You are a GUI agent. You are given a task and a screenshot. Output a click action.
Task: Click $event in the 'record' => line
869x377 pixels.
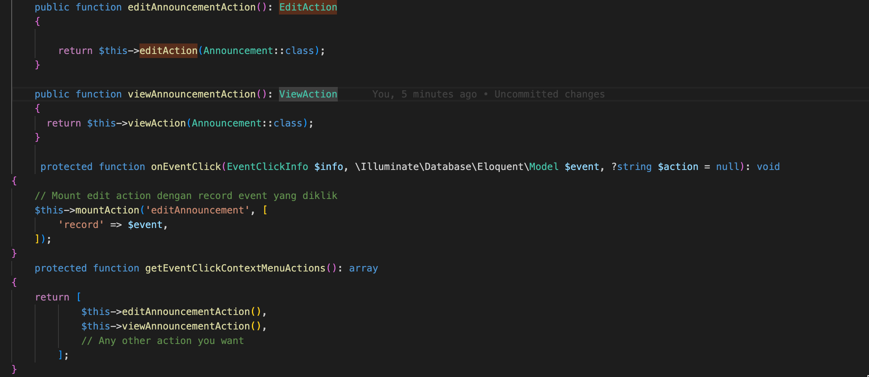point(145,225)
